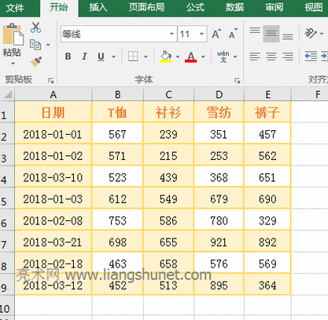This screenshot has height=320, width=328.
Task: Switch to the 审阅 tab
Action: (275, 8)
